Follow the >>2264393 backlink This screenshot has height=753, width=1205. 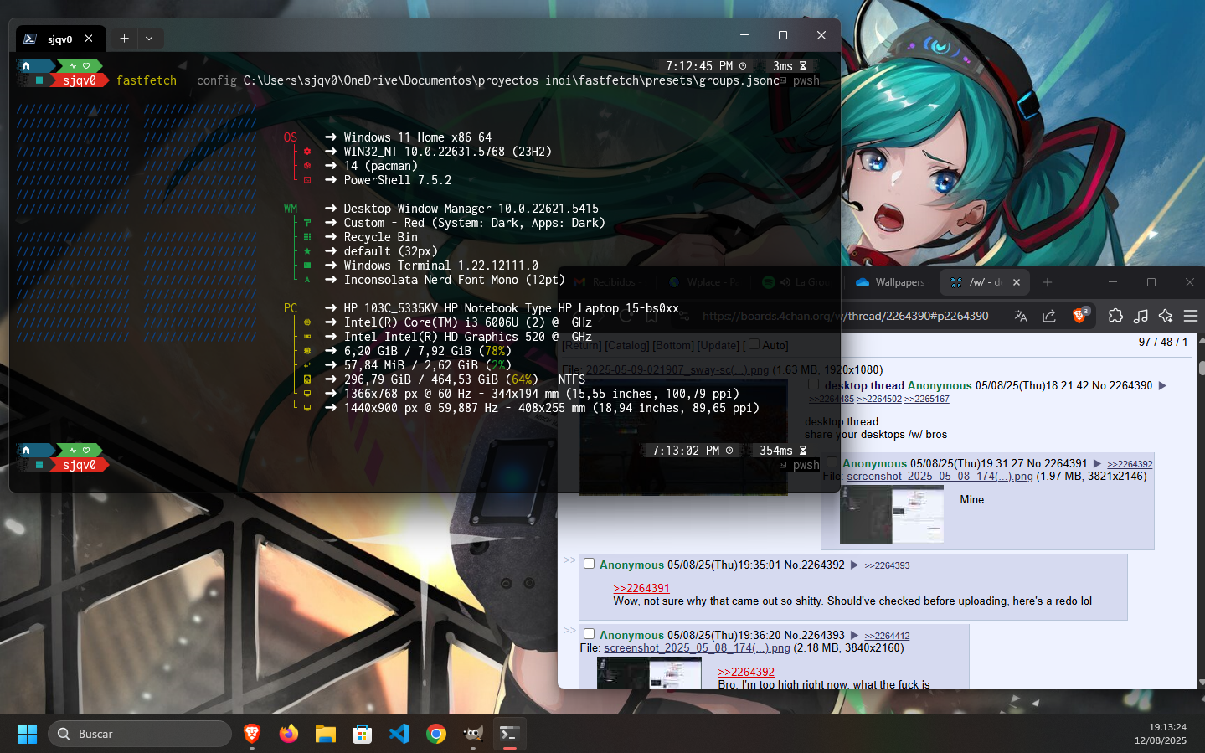point(887,565)
